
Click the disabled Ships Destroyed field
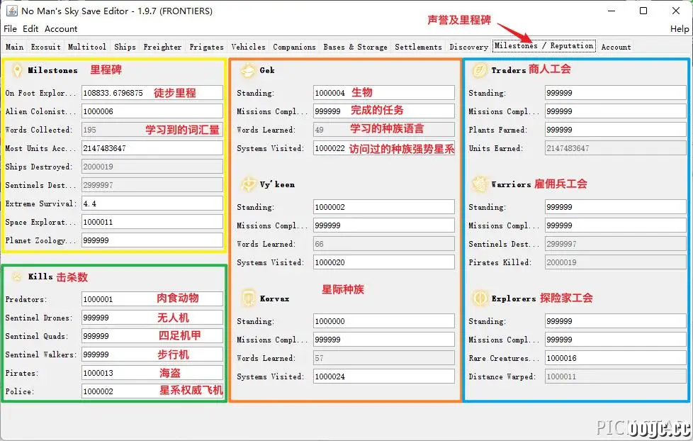(152, 167)
